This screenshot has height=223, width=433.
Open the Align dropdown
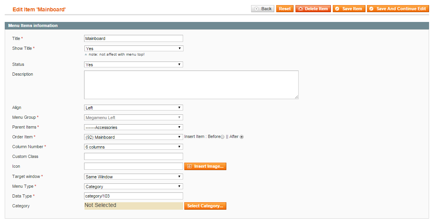[133, 108]
